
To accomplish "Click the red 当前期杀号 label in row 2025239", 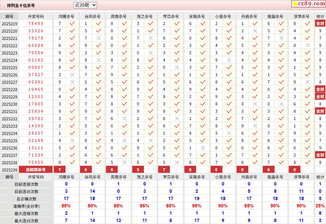I will pyautogui.click(x=36, y=170).
